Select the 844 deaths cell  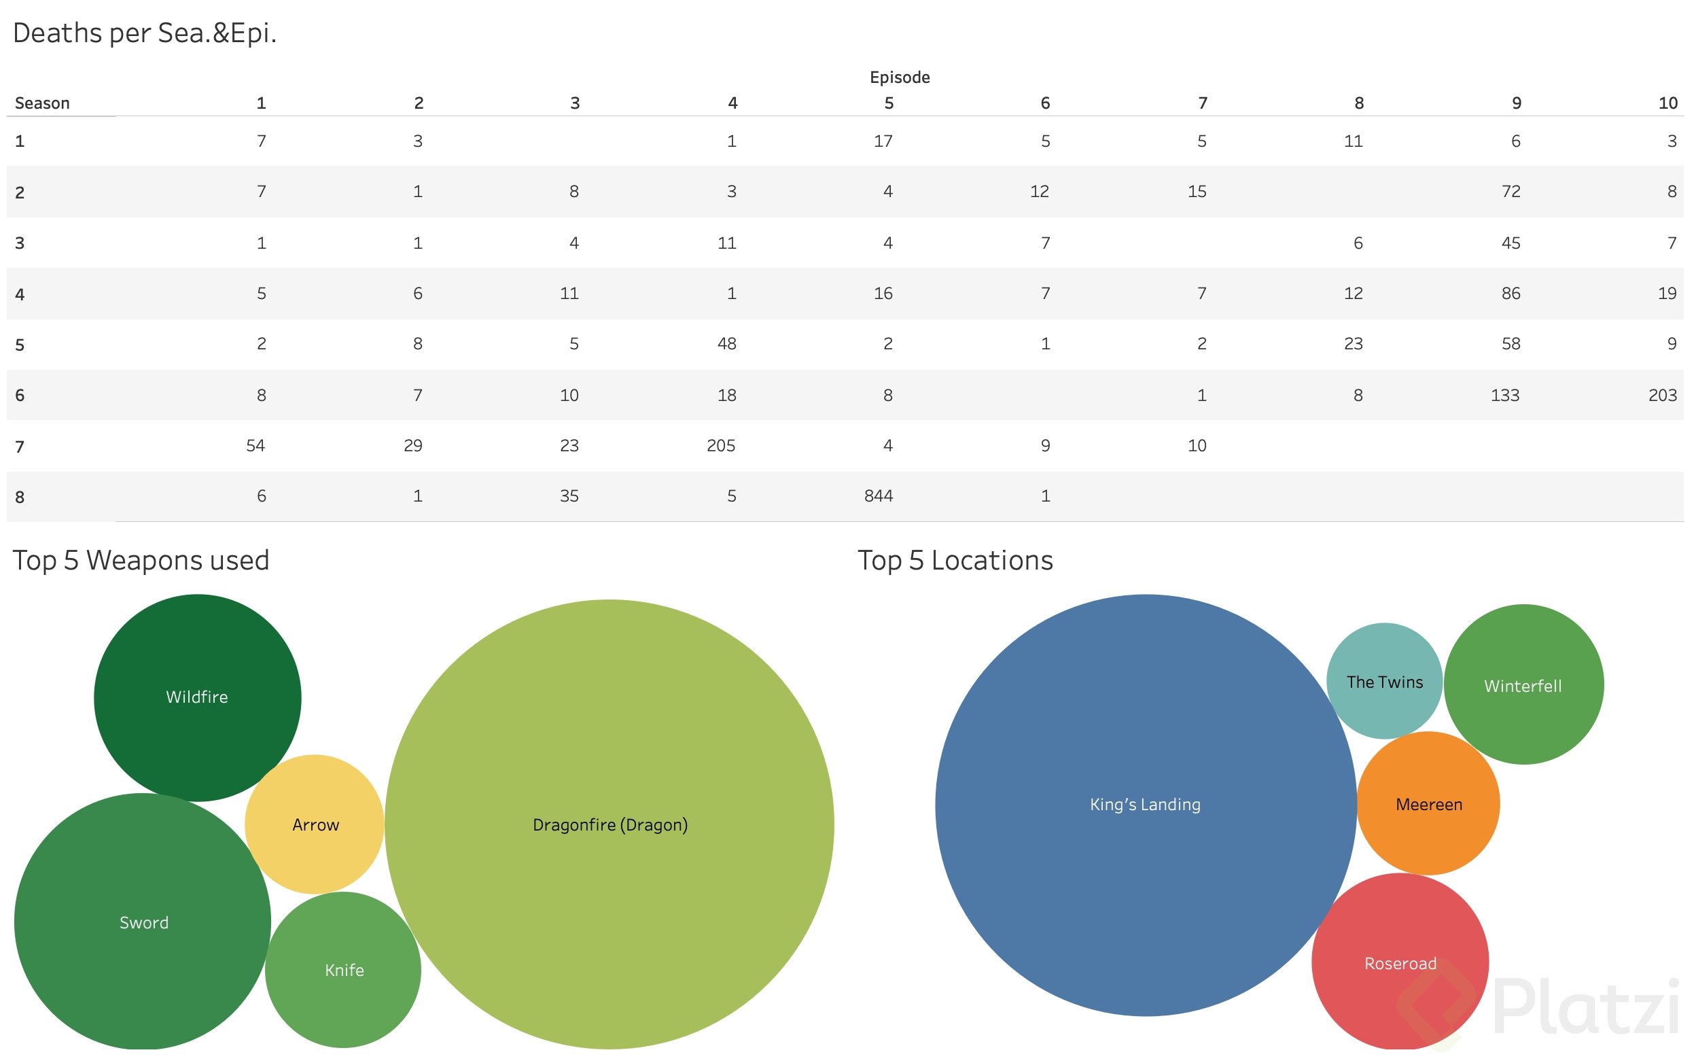878,495
